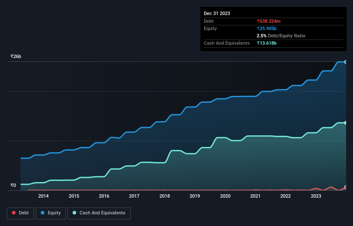Click the 2.5% Debt/Equity Ratio text
The width and height of the screenshot is (353, 226).
tap(281, 36)
